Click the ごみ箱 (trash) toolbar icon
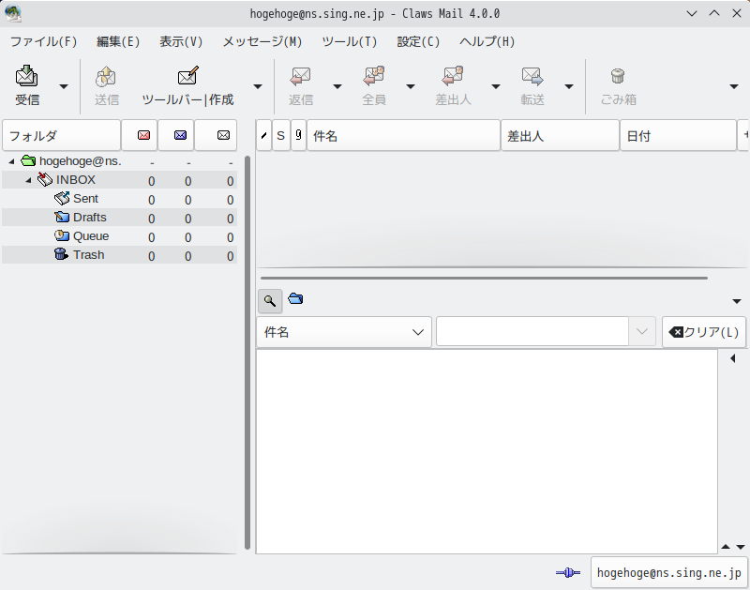Viewport: 750px width, 590px height. click(x=618, y=76)
